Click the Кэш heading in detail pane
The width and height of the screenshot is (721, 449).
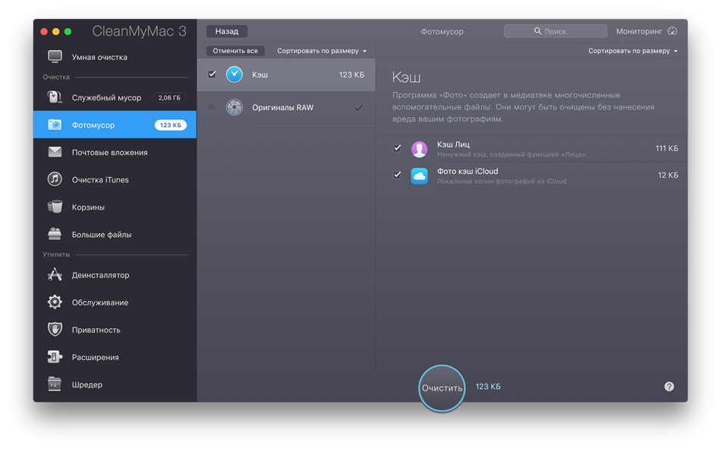pos(406,77)
